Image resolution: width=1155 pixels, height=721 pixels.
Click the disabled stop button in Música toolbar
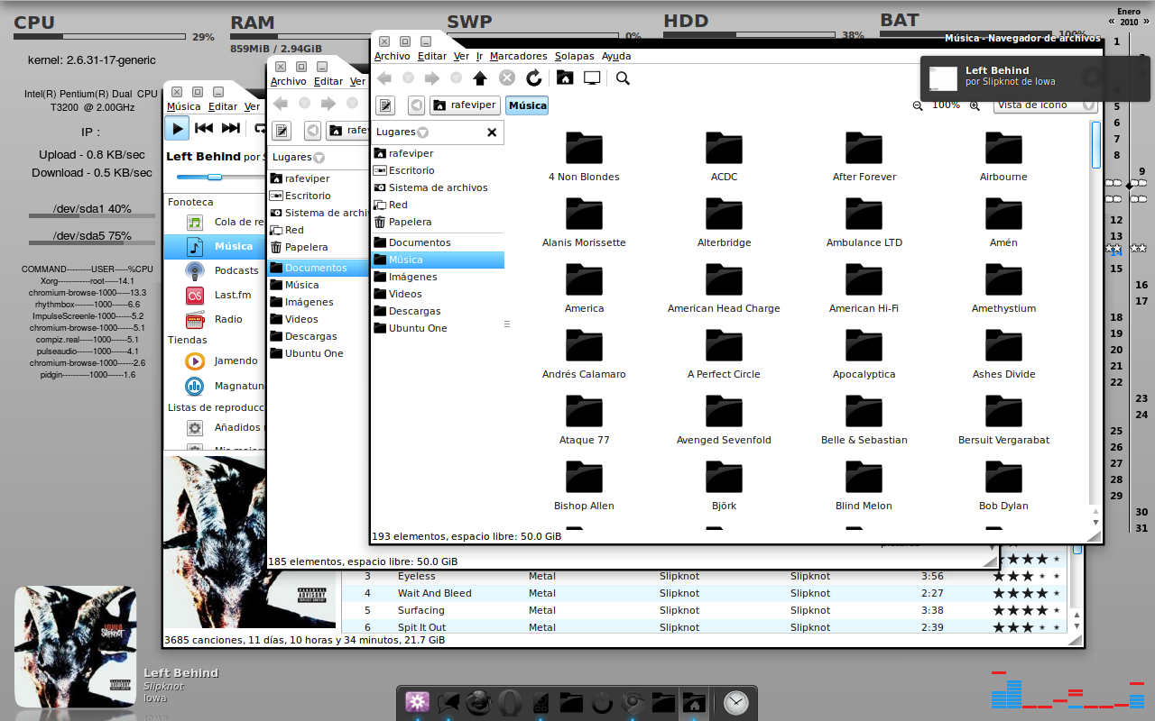pos(507,78)
